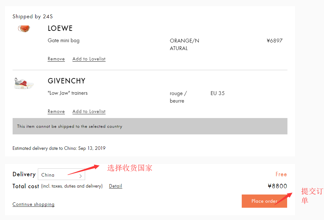Open the China delivery country dropdown
Viewport: 324px width, 220px height.
(61, 175)
